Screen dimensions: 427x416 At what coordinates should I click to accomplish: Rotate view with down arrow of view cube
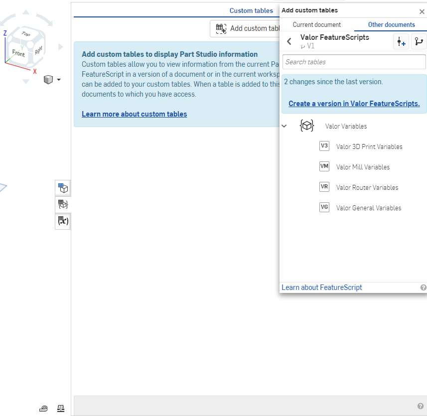(26, 81)
